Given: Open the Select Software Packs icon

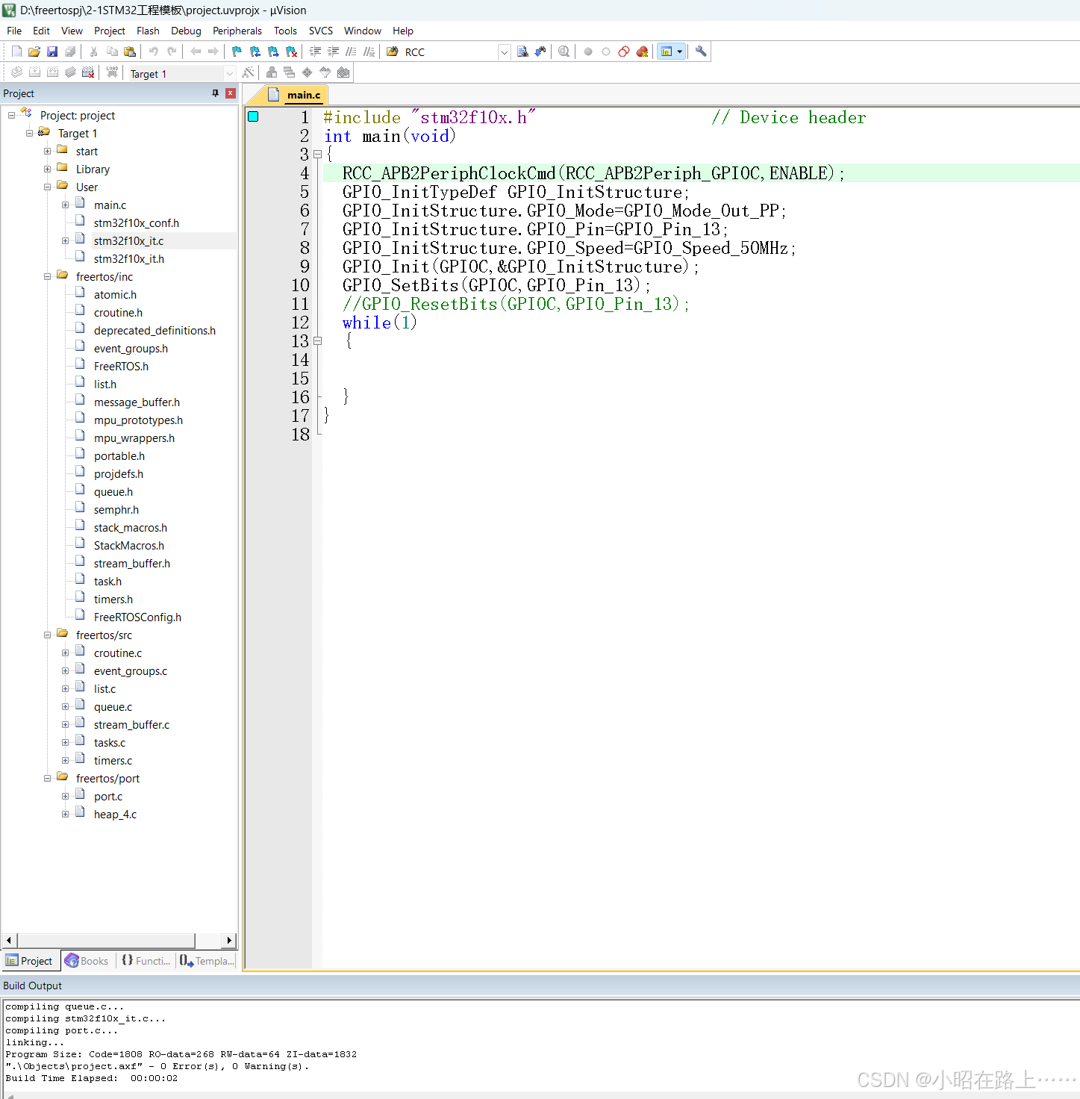Looking at the screenshot, I should (325, 72).
